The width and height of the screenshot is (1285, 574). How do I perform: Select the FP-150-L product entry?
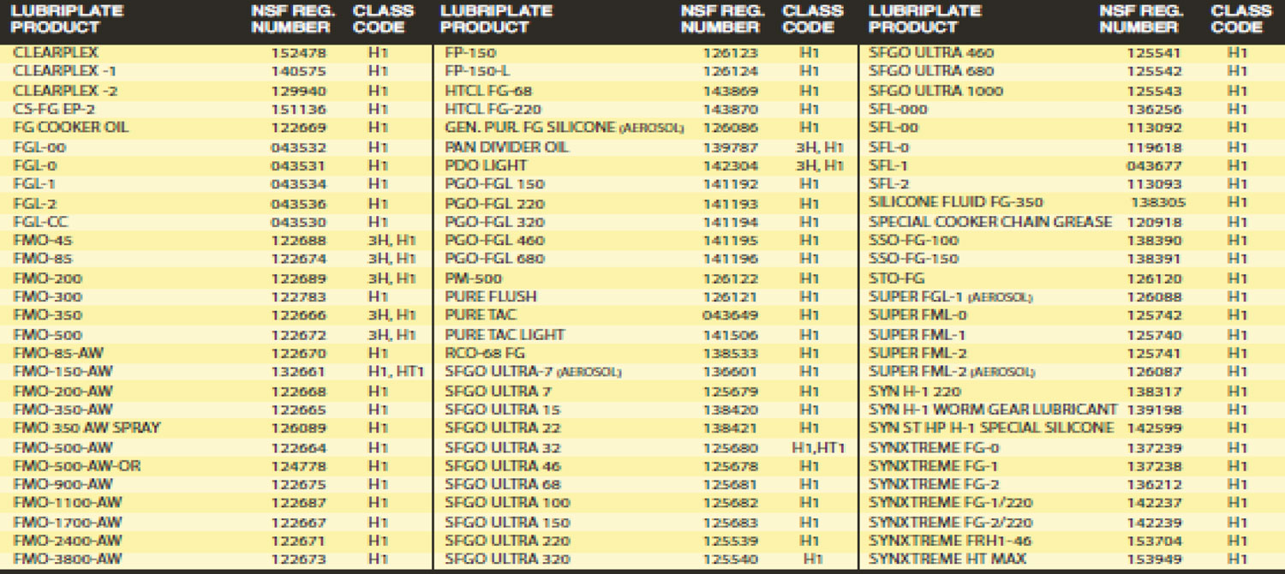[477, 71]
